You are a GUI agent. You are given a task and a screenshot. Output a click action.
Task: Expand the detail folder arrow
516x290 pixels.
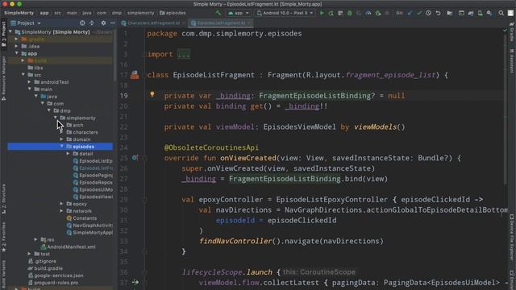coord(68,154)
